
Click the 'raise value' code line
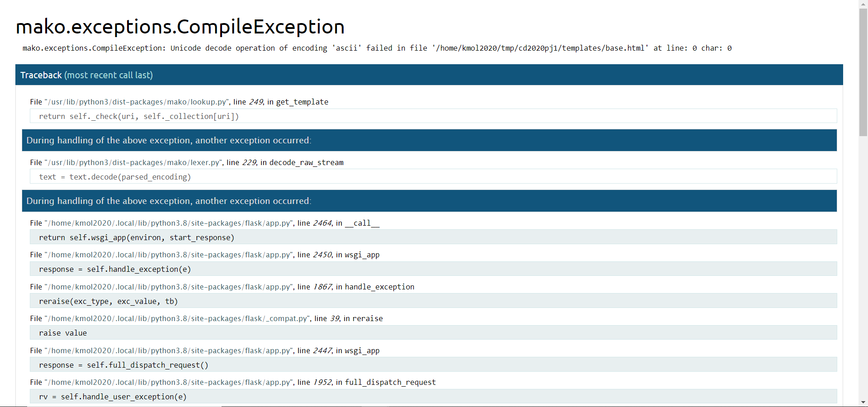pyautogui.click(x=433, y=332)
